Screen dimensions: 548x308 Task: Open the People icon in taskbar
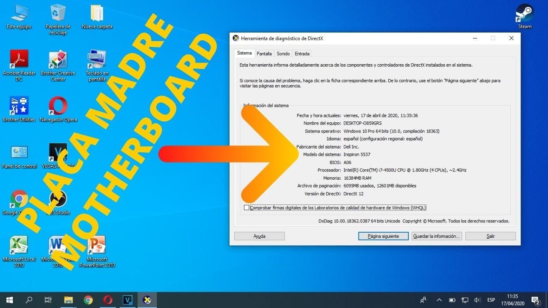point(423,300)
